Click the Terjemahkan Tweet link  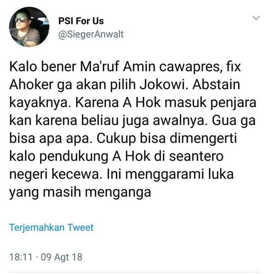(52, 227)
